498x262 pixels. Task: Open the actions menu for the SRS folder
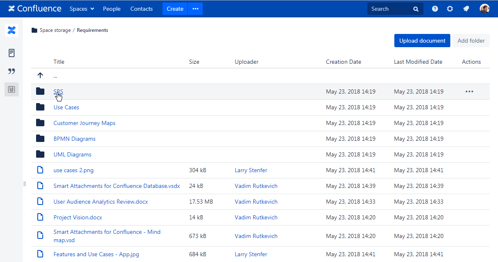[x=469, y=91]
